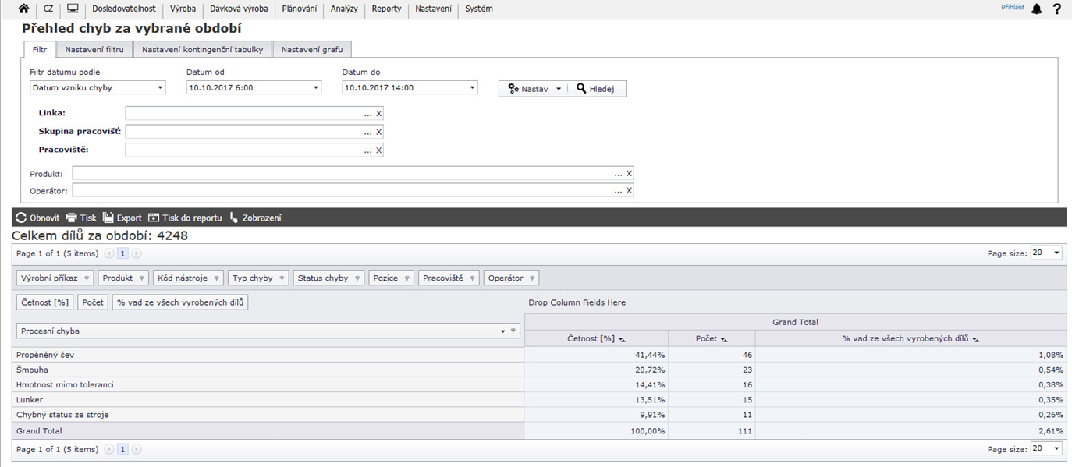Click the Přihlásit login link
This screenshot has width=1072, height=467.
click(x=1013, y=7)
